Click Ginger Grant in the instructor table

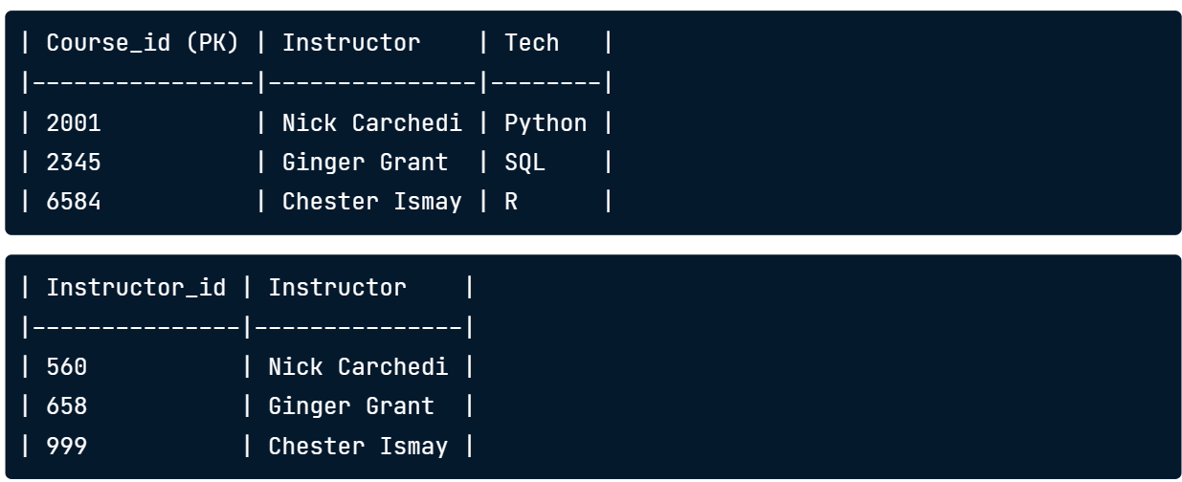(351, 407)
